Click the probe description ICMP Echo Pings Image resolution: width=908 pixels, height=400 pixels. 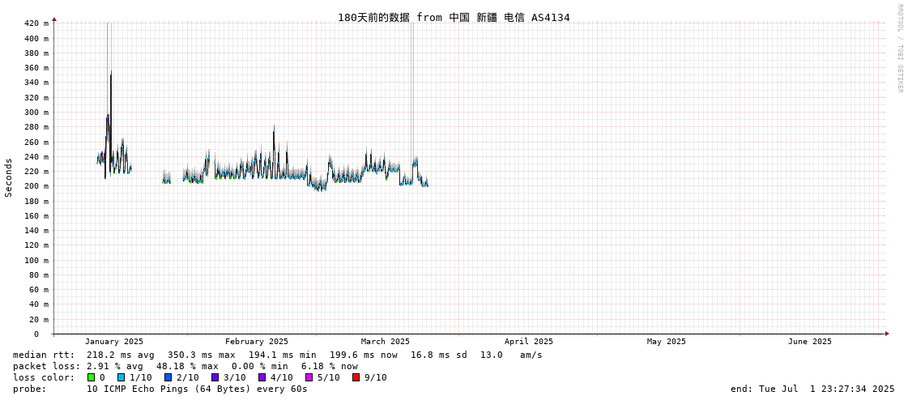coord(197,389)
